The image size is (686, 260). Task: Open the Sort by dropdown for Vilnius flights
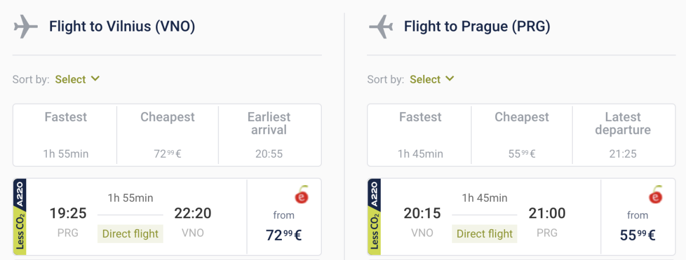click(77, 79)
